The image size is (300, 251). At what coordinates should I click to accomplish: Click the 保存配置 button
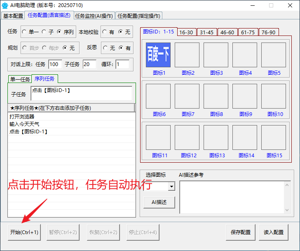click(241, 232)
